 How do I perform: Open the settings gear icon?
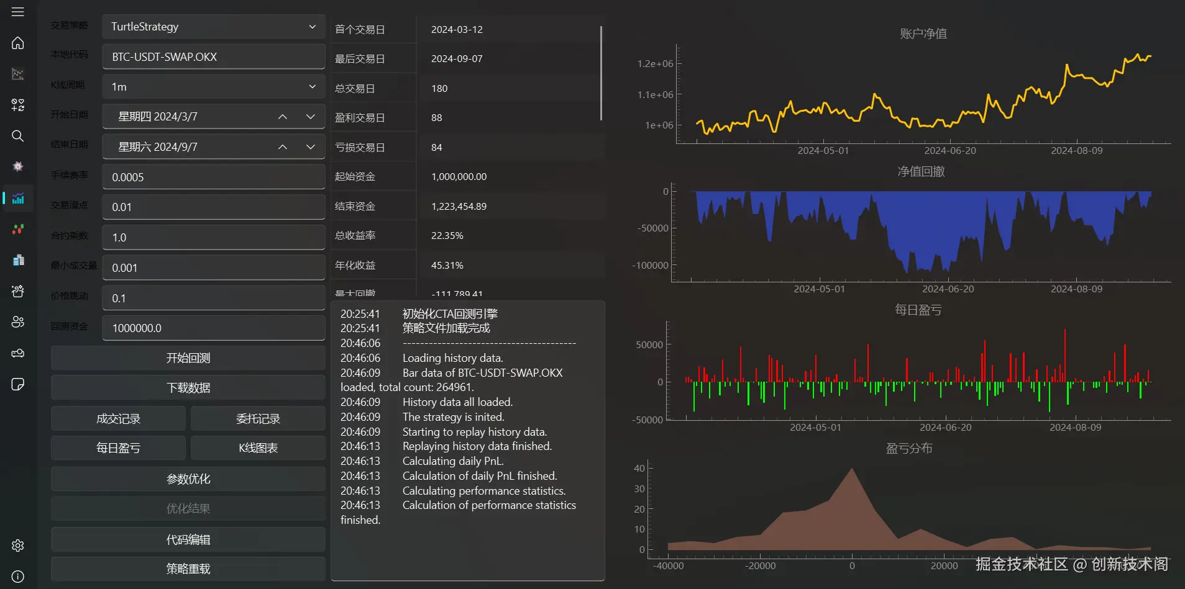pyautogui.click(x=18, y=546)
